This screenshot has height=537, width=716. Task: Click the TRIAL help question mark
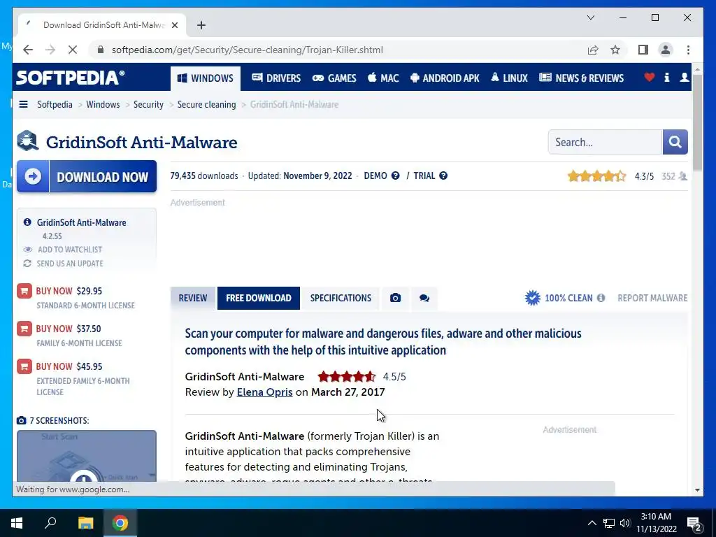443,176
